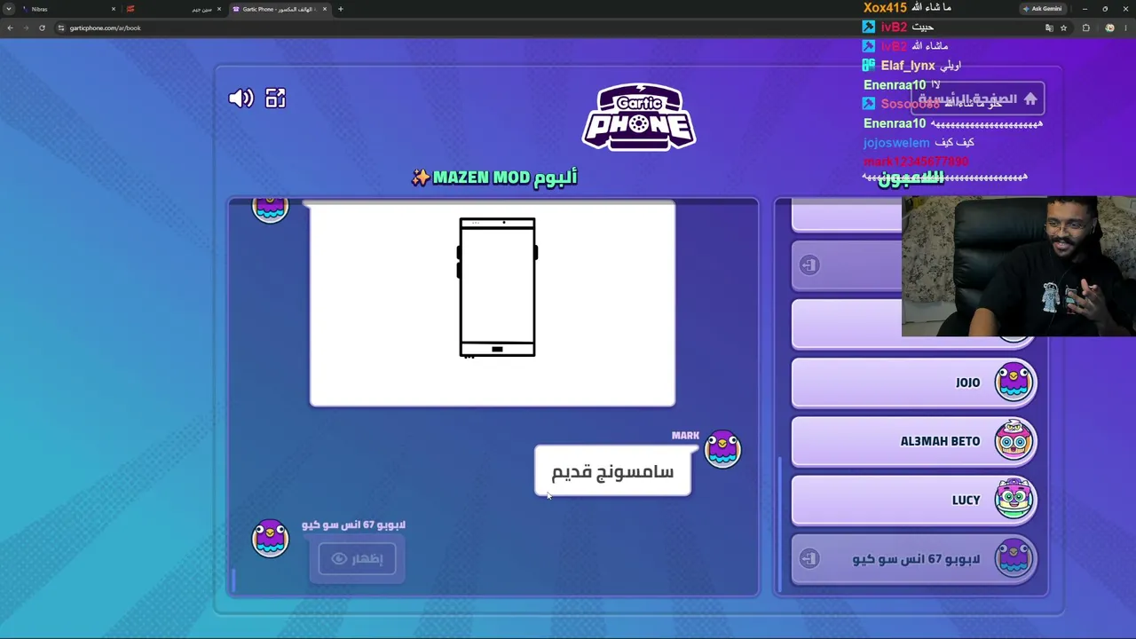Screen dimensions: 1136x639
Task: Switch to the Nibras browser tab
Action: click(x=69, y=9)
